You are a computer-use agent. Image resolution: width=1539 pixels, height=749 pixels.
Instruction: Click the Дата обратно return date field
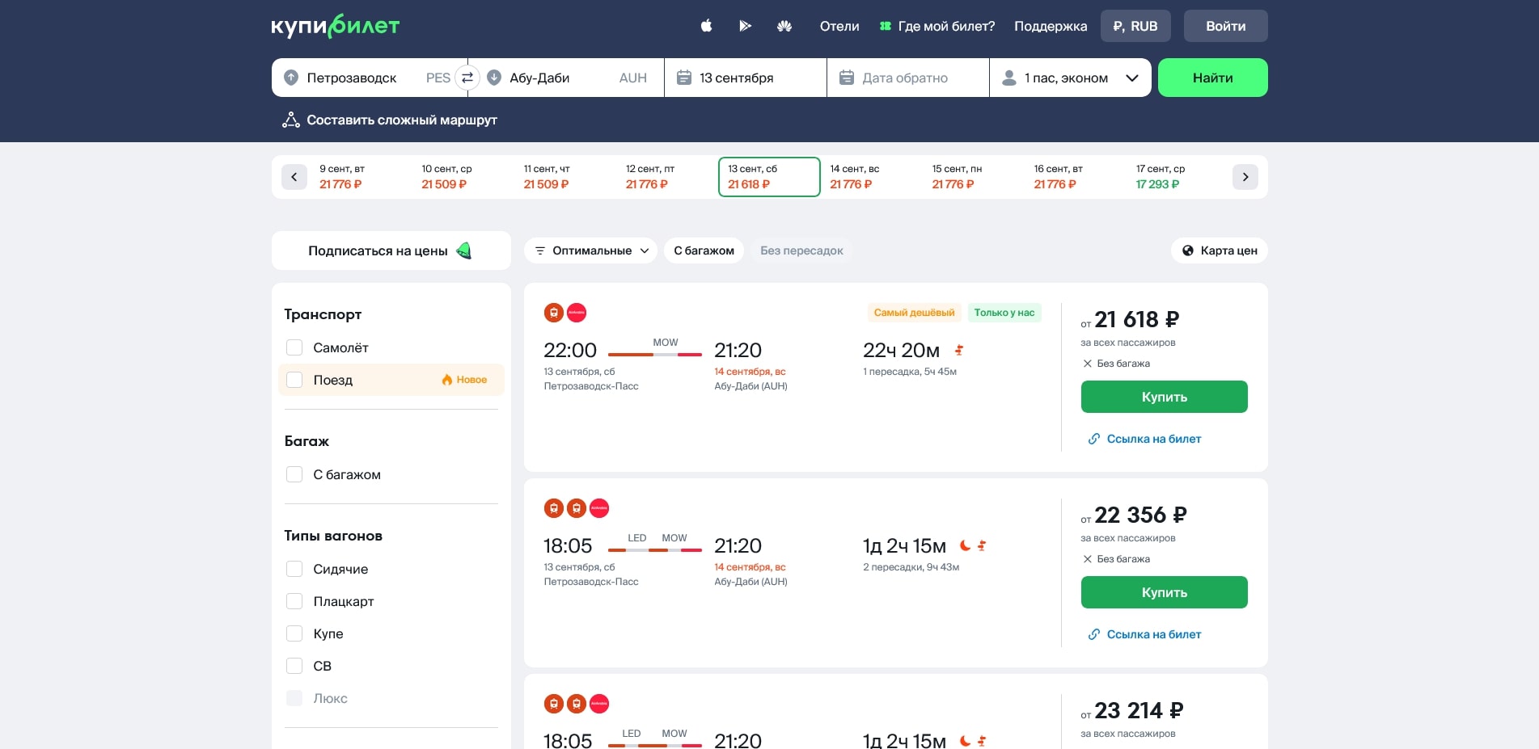click(x=907, y=78)
